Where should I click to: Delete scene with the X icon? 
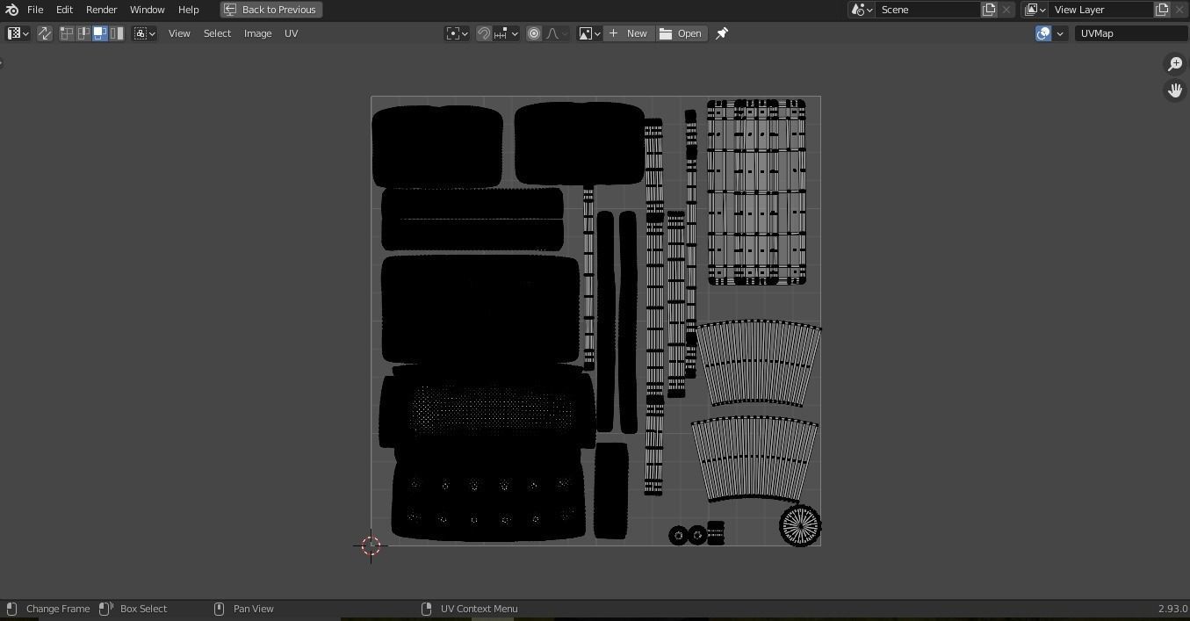pos(1006,10)
